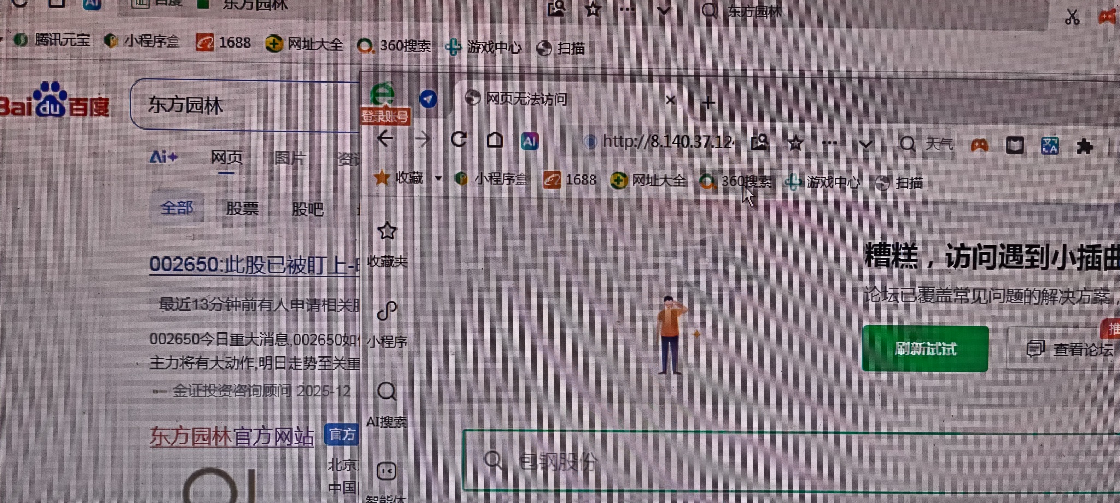
Task: Click 登录账号 login badge
Action: tap(386, 116)
